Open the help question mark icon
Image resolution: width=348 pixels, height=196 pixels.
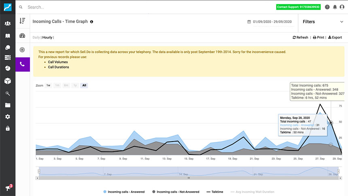point(327,7)
